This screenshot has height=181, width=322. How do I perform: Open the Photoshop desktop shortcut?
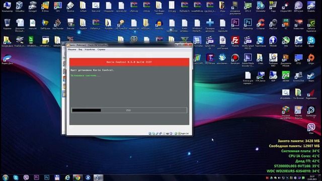point(248,24)
